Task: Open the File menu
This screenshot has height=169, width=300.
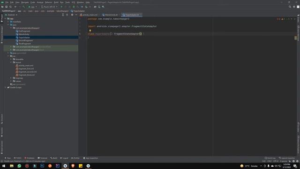Action: (7, 2)
